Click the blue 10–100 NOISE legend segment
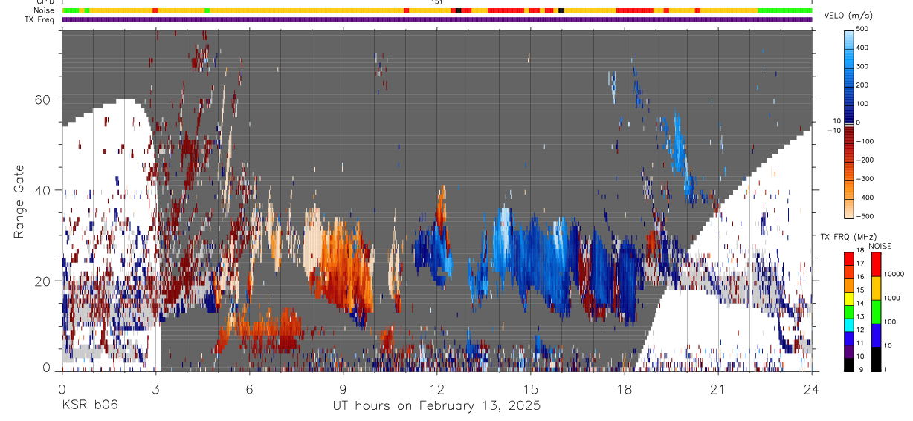This screenshot has height=421, width=913. [876, 336]
